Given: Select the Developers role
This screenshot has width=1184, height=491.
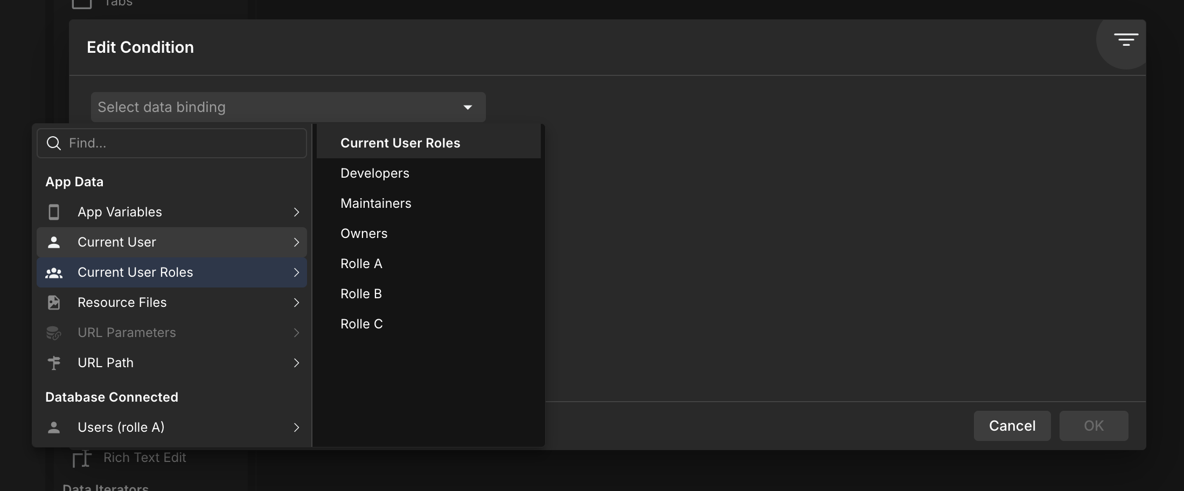Looking at the screenshot, I should point(375,173).
